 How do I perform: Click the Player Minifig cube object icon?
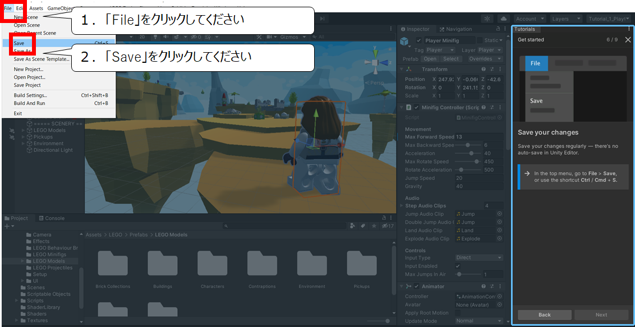point(404,42)
